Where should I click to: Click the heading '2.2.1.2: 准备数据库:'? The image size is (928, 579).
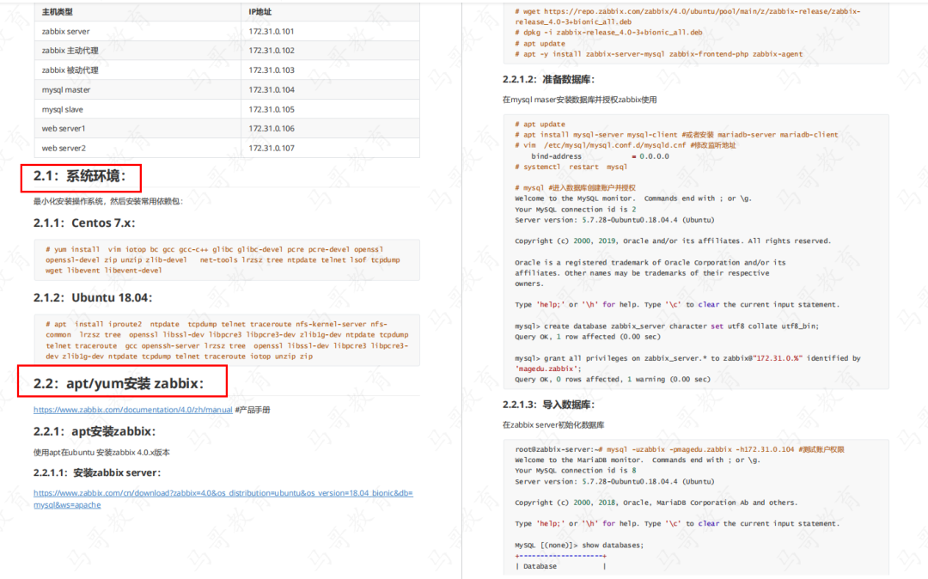pyautogui.click(x=548, y=79)
